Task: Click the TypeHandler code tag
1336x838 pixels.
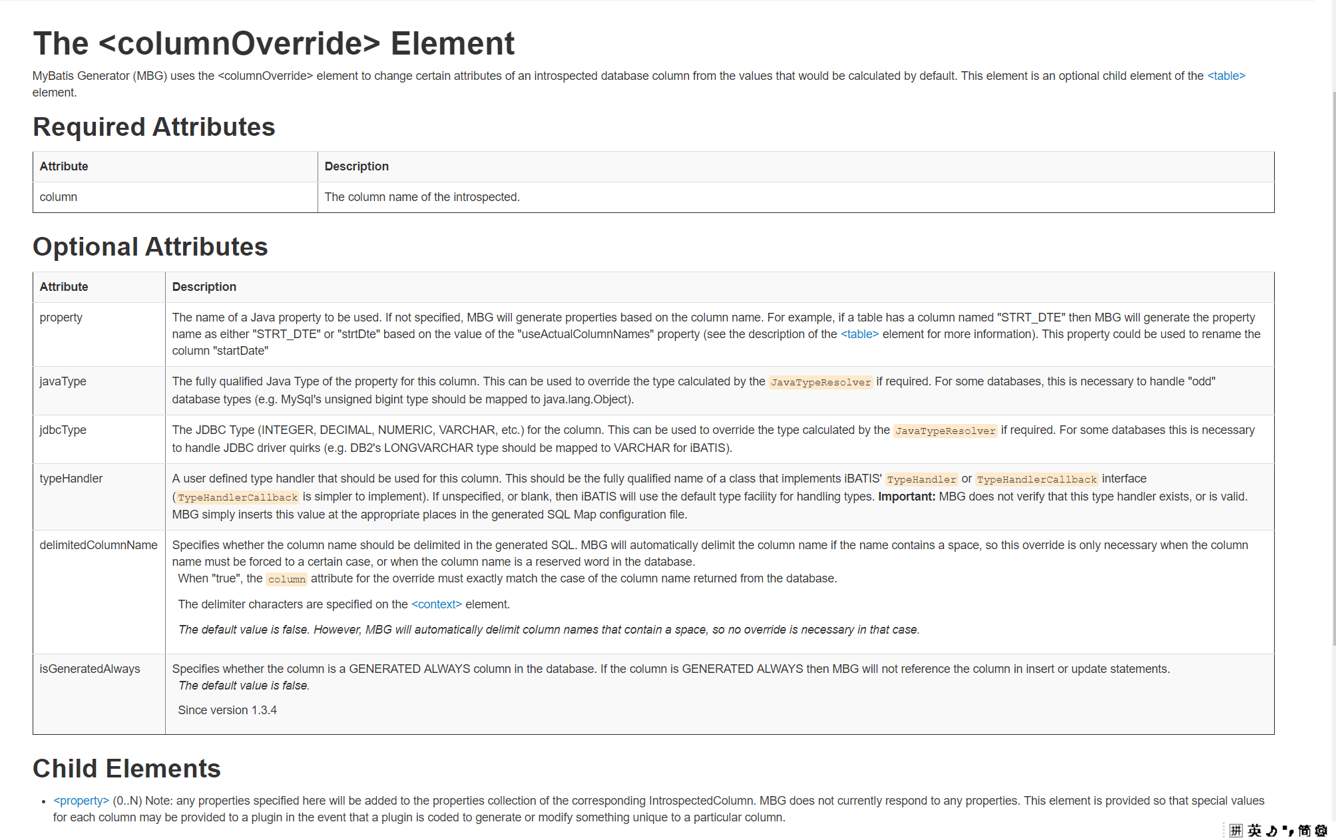Action: click(921, 479)
